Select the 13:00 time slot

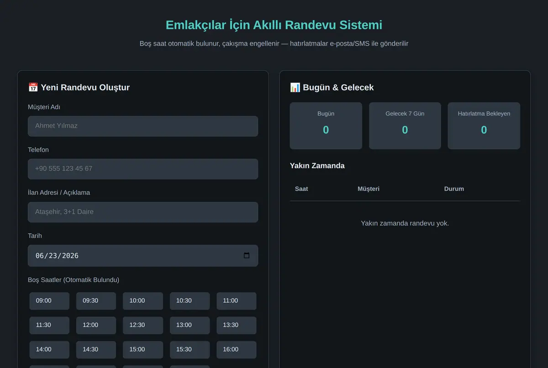click(x=190, y=325)
